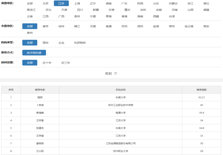Select 全部 under time settings
Screen dimensions: 223x155
click(x=30, y=63)
